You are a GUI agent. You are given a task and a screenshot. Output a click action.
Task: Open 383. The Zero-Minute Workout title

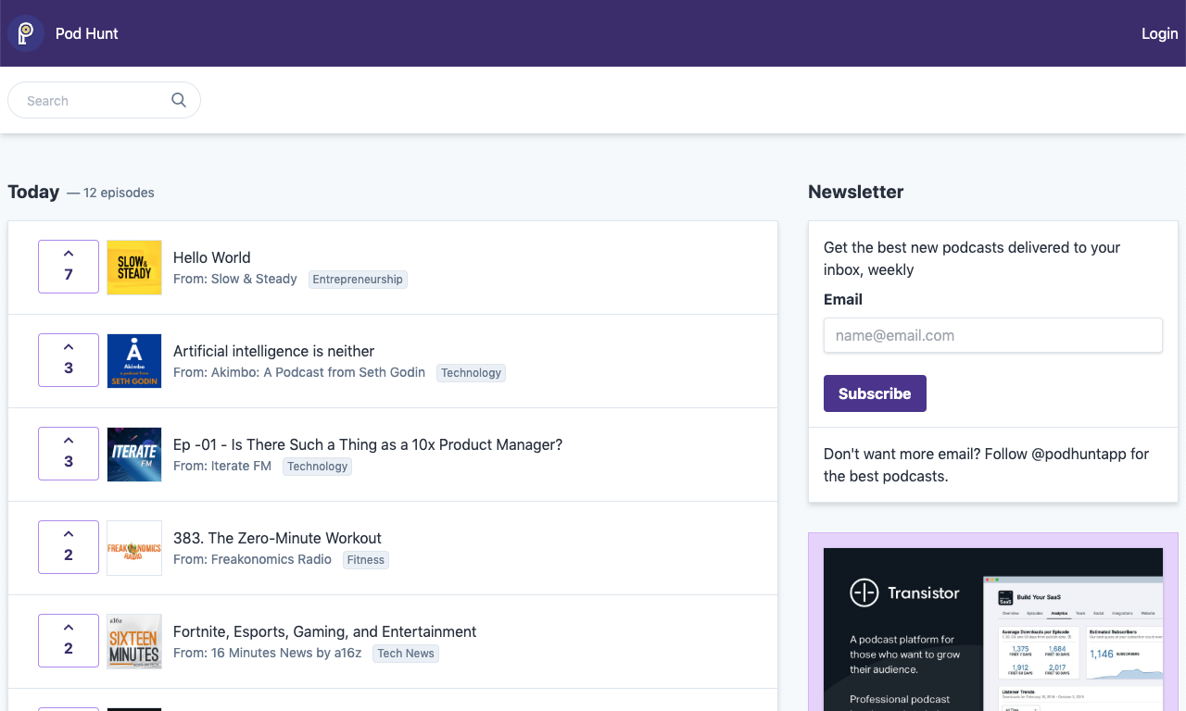pyautogui.click(x=277, y=538)
